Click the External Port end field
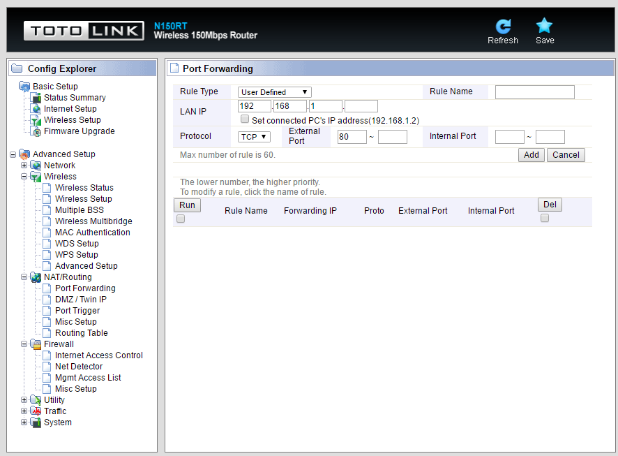618x456 pixels. tap(393, 137)
